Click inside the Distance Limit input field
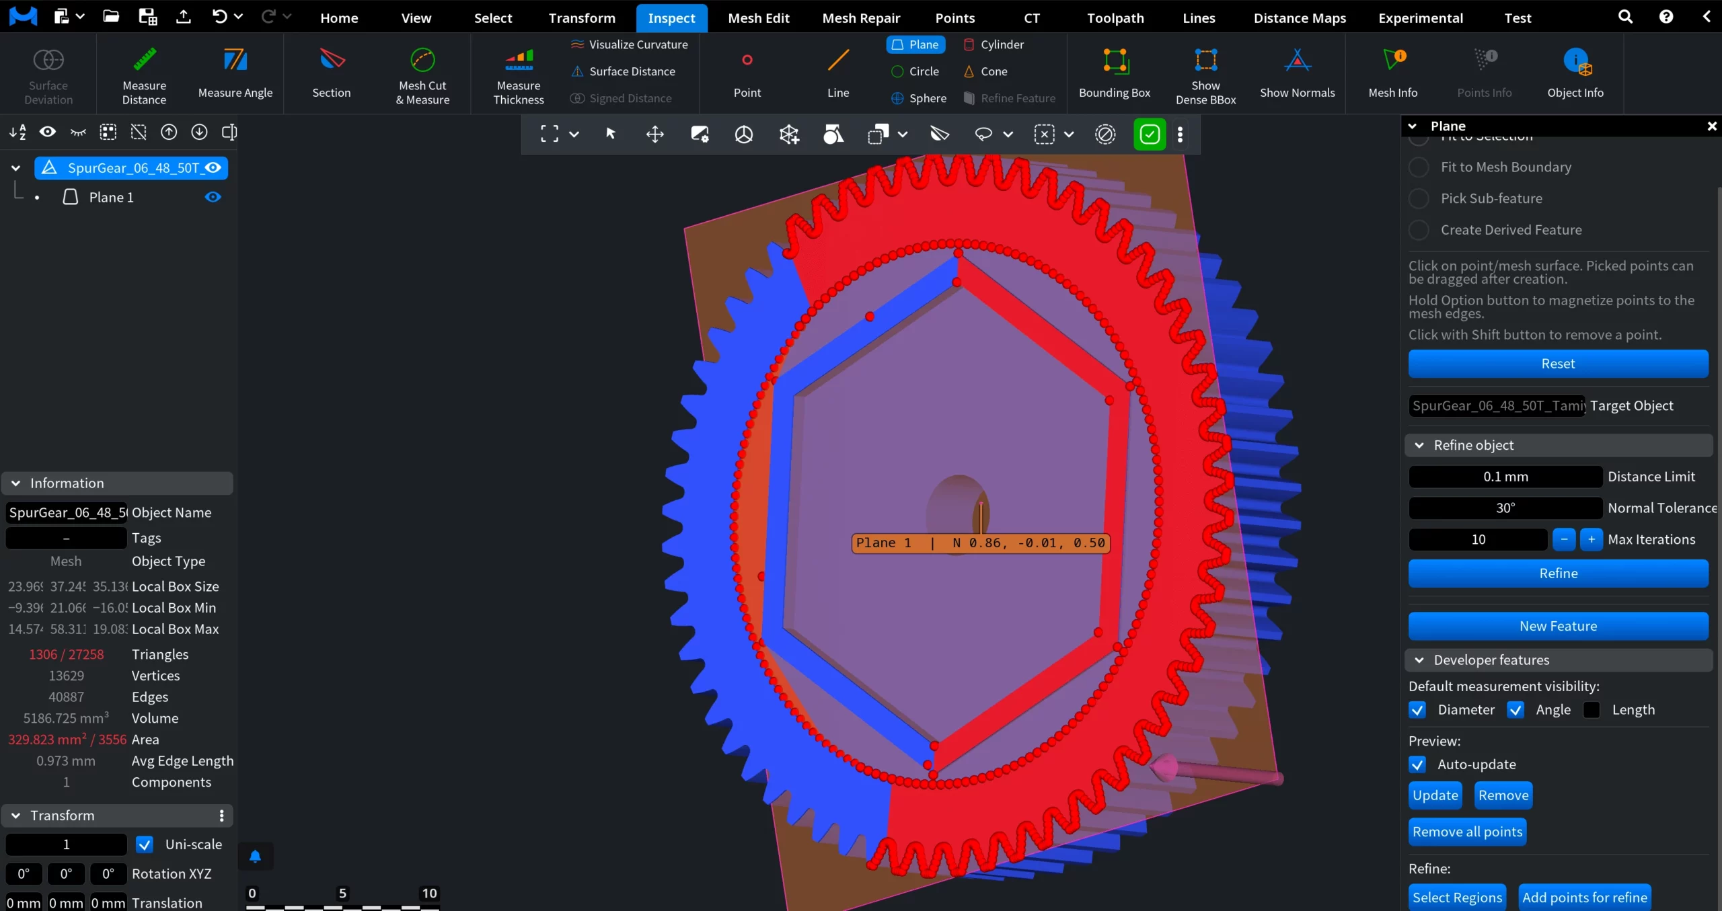 pos(1505,476)
